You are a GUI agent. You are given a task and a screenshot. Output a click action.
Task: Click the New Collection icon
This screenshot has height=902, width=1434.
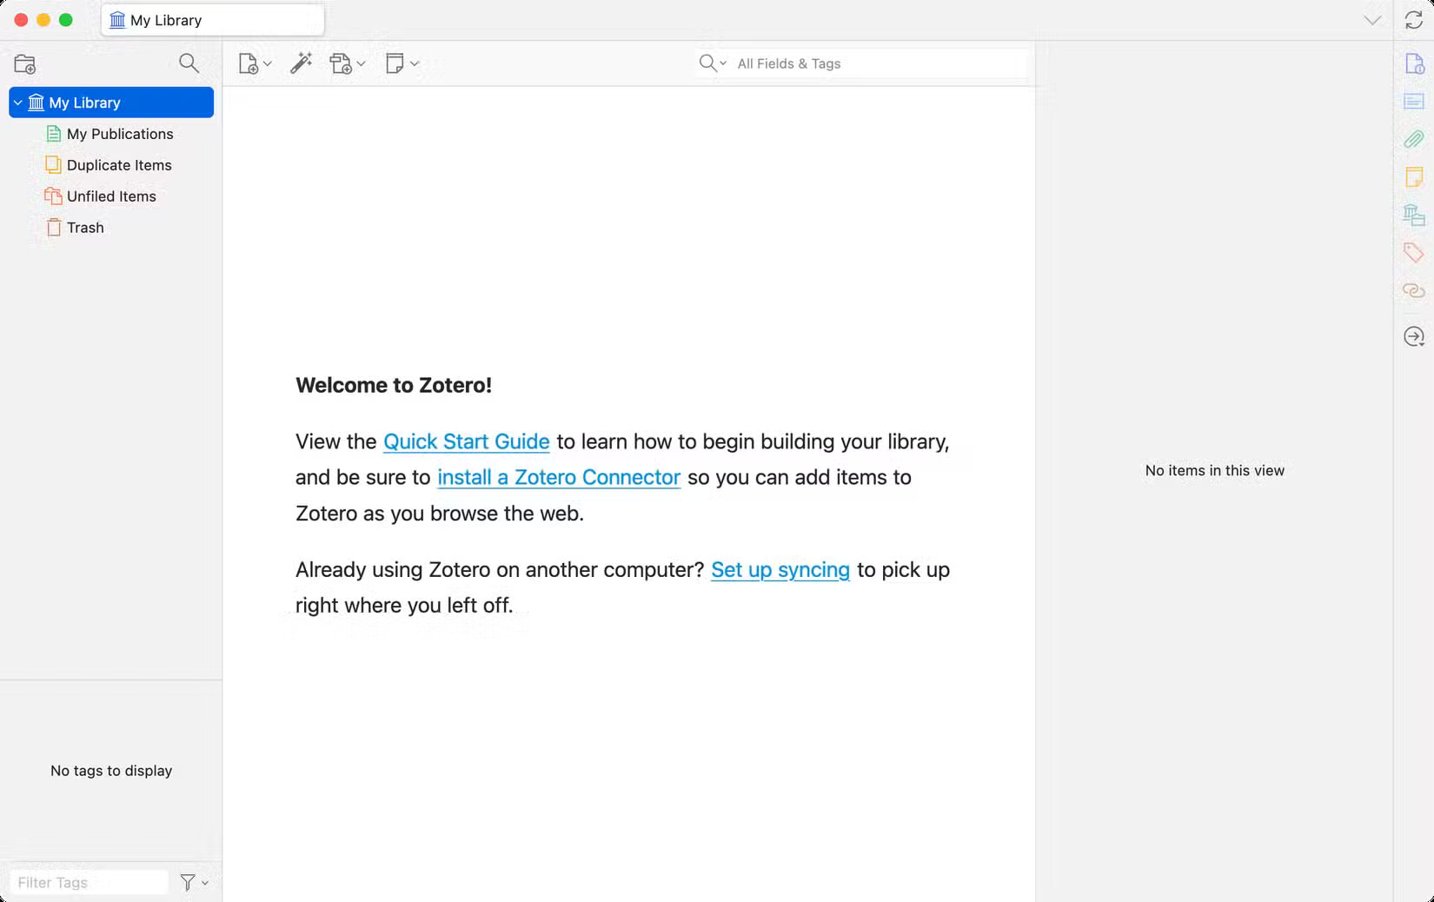pyautogui.click(x=25, y=63)
